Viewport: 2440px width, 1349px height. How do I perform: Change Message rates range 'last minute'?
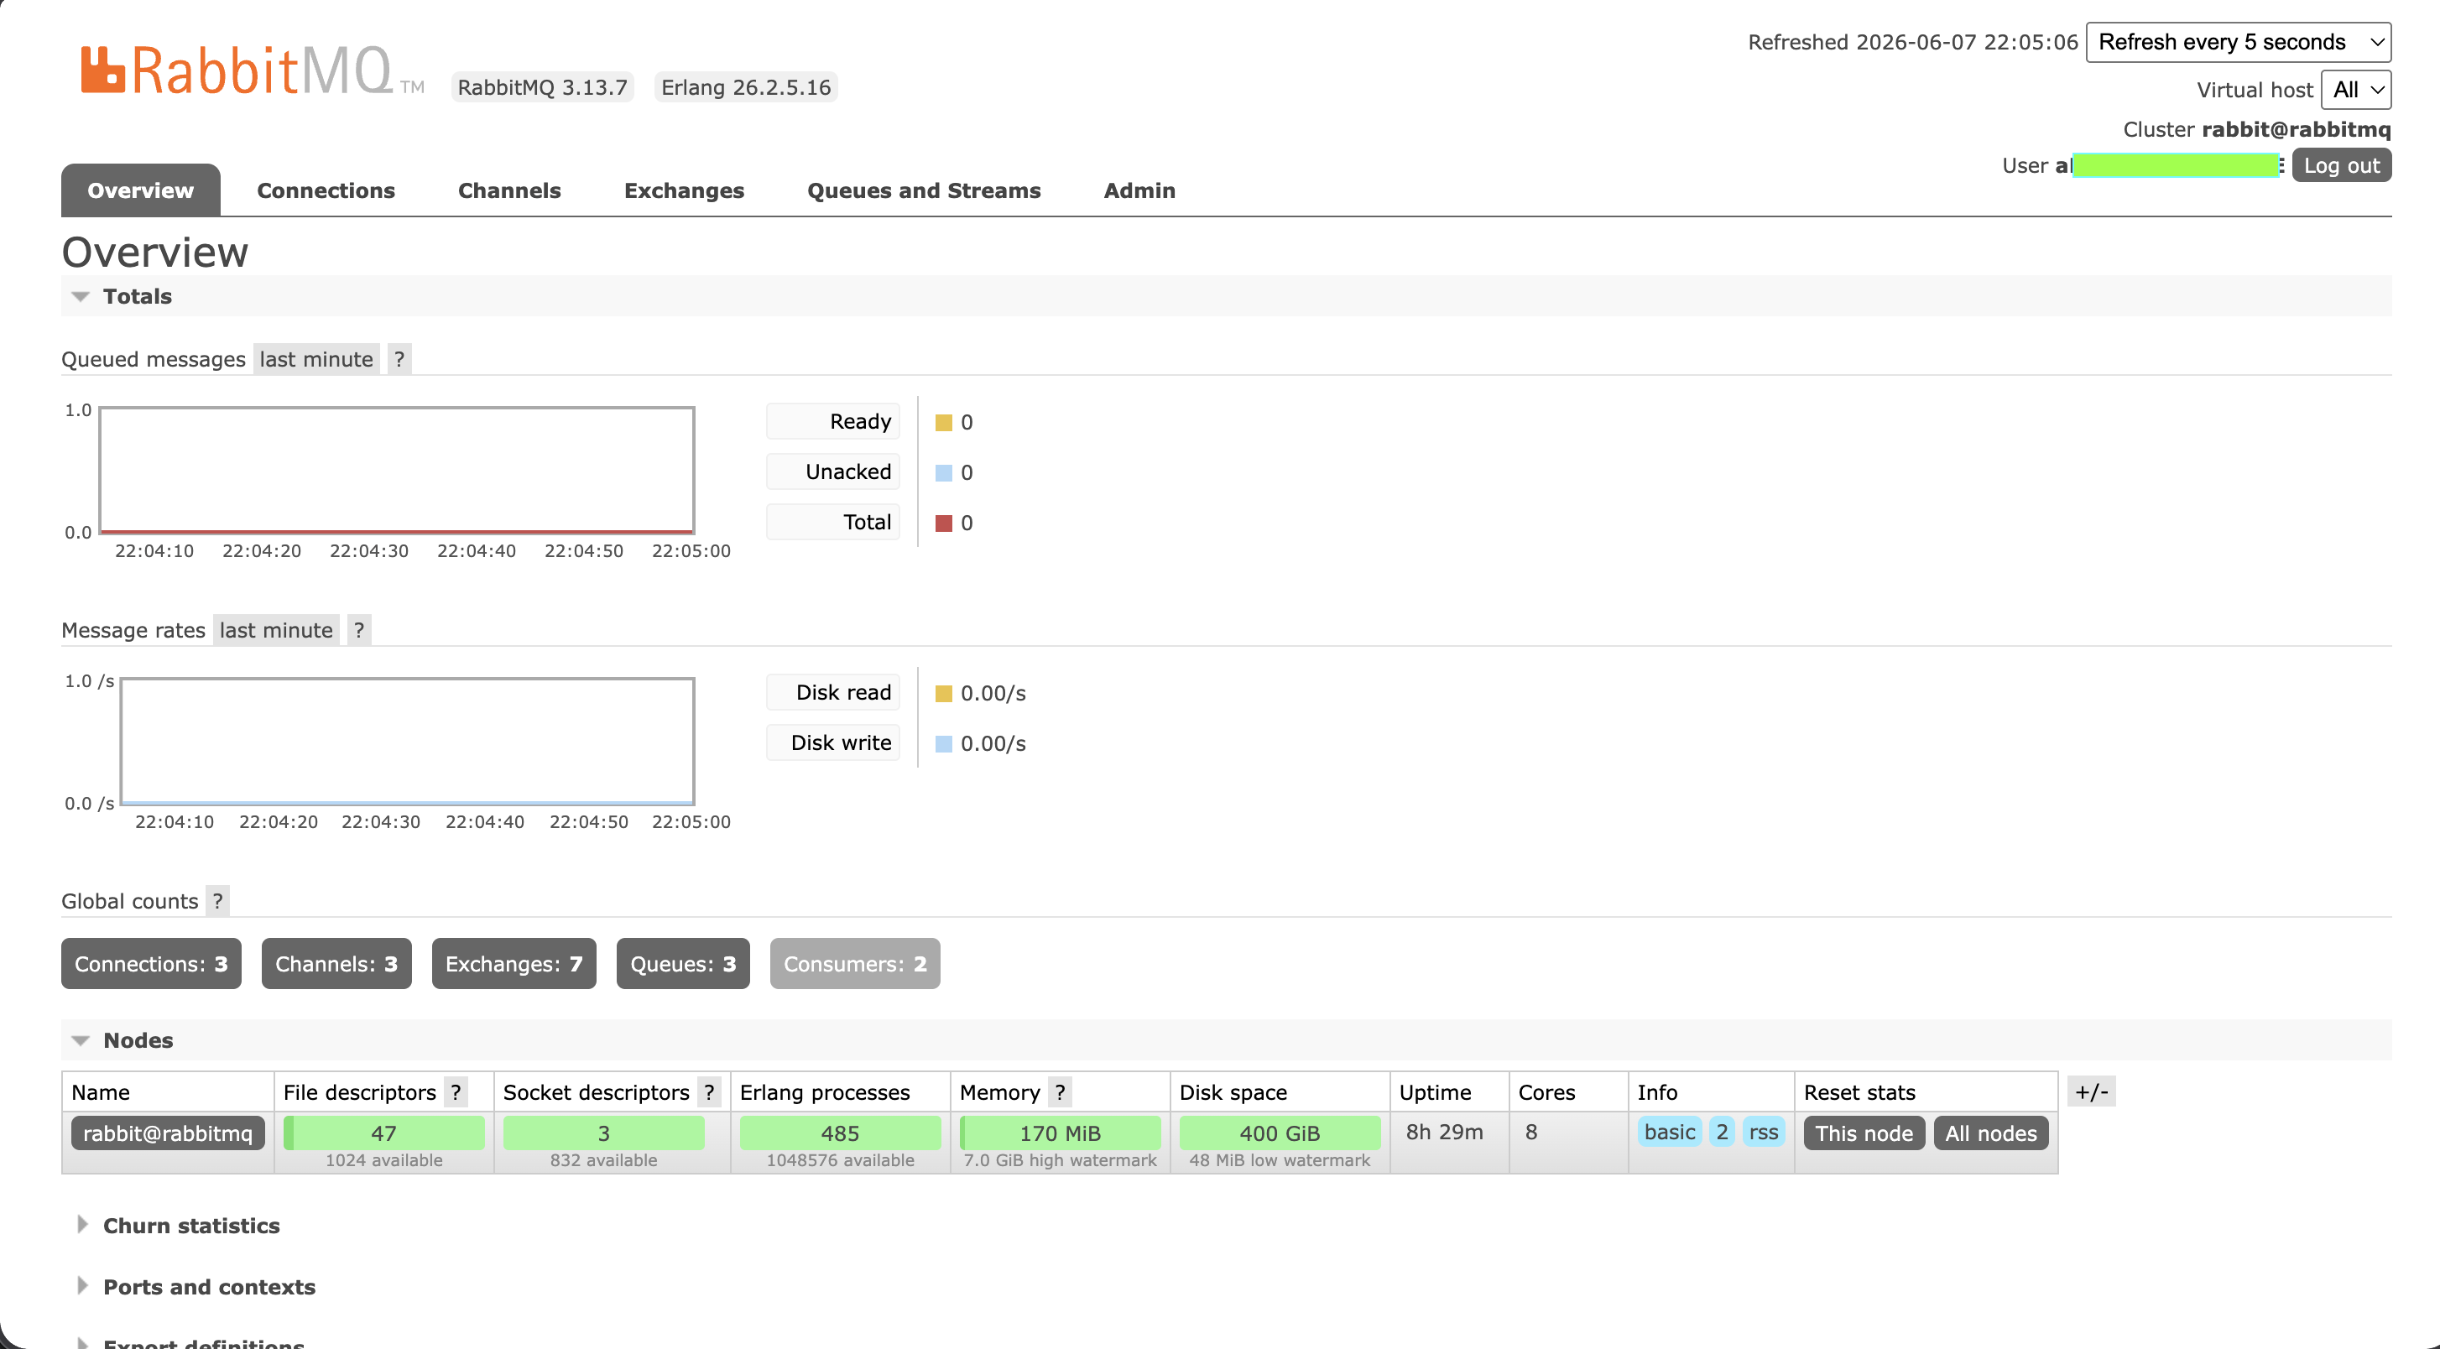pyautogui.click(x=277, y=630)
